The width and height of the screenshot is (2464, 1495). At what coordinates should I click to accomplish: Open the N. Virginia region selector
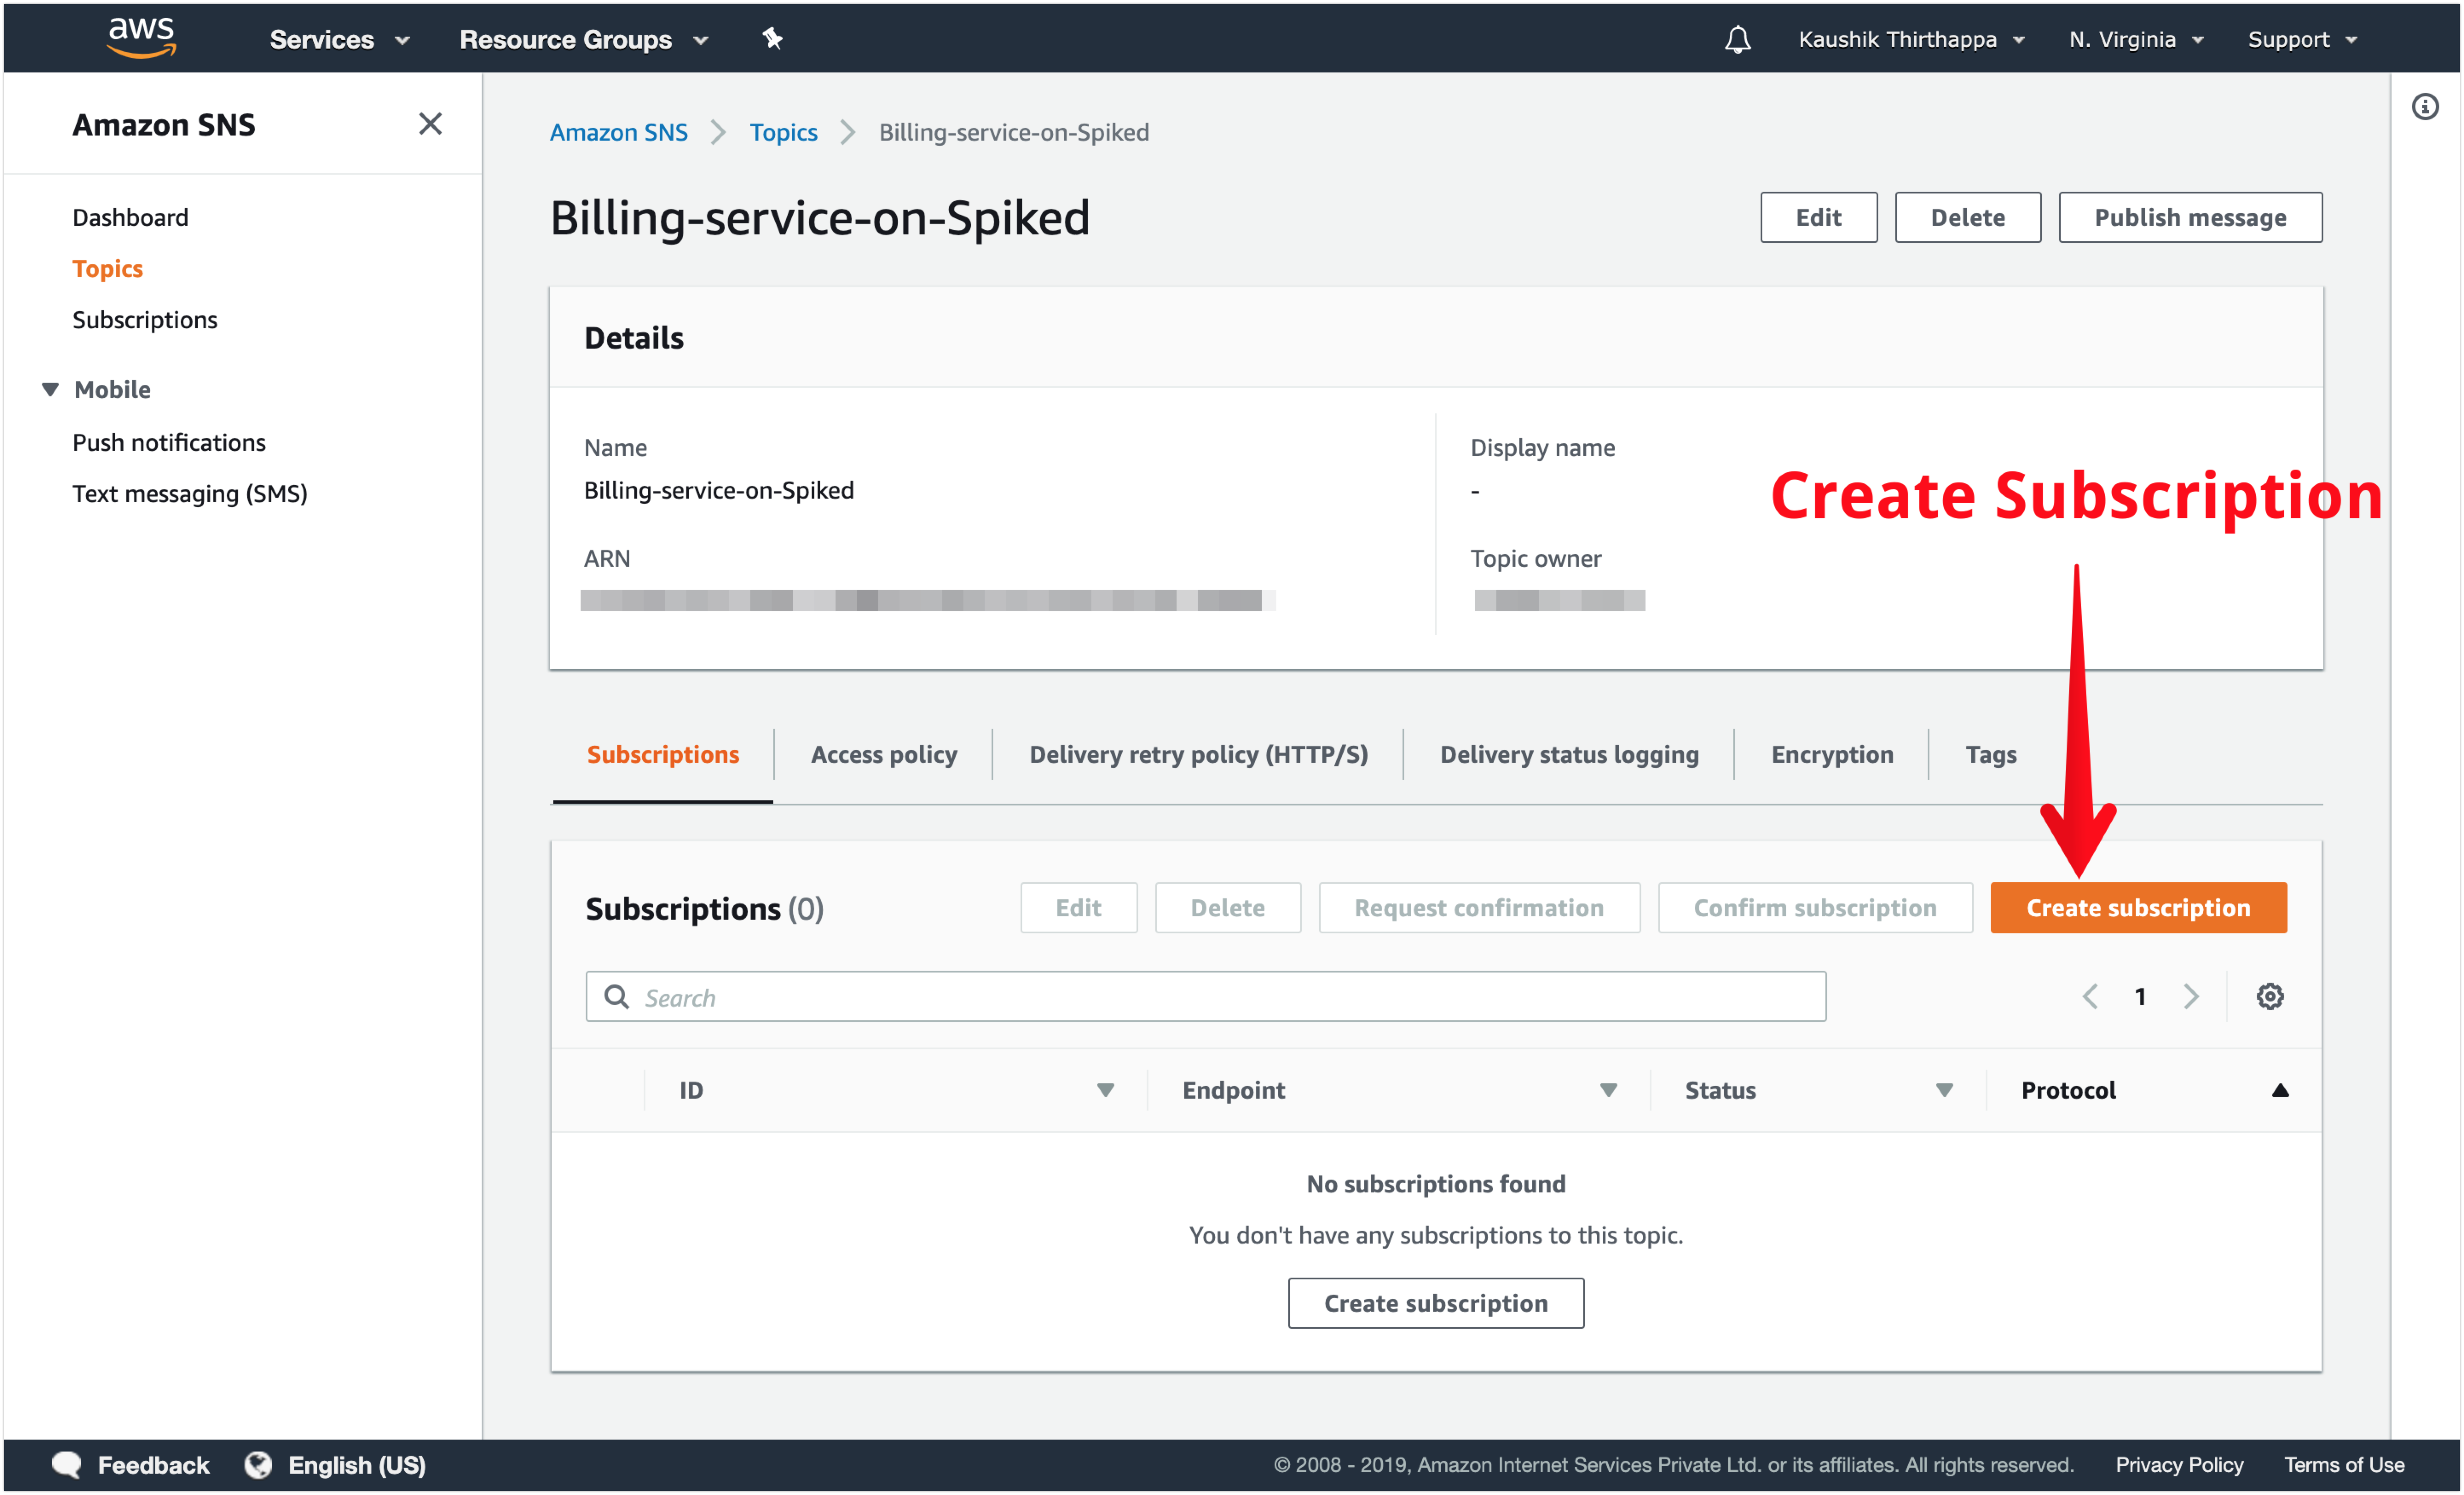point(2136,39)
